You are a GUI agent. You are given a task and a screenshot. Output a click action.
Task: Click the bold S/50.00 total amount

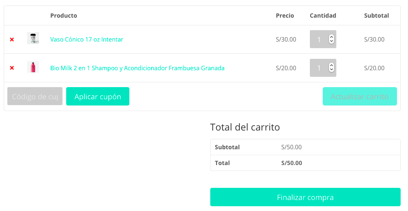292,163
